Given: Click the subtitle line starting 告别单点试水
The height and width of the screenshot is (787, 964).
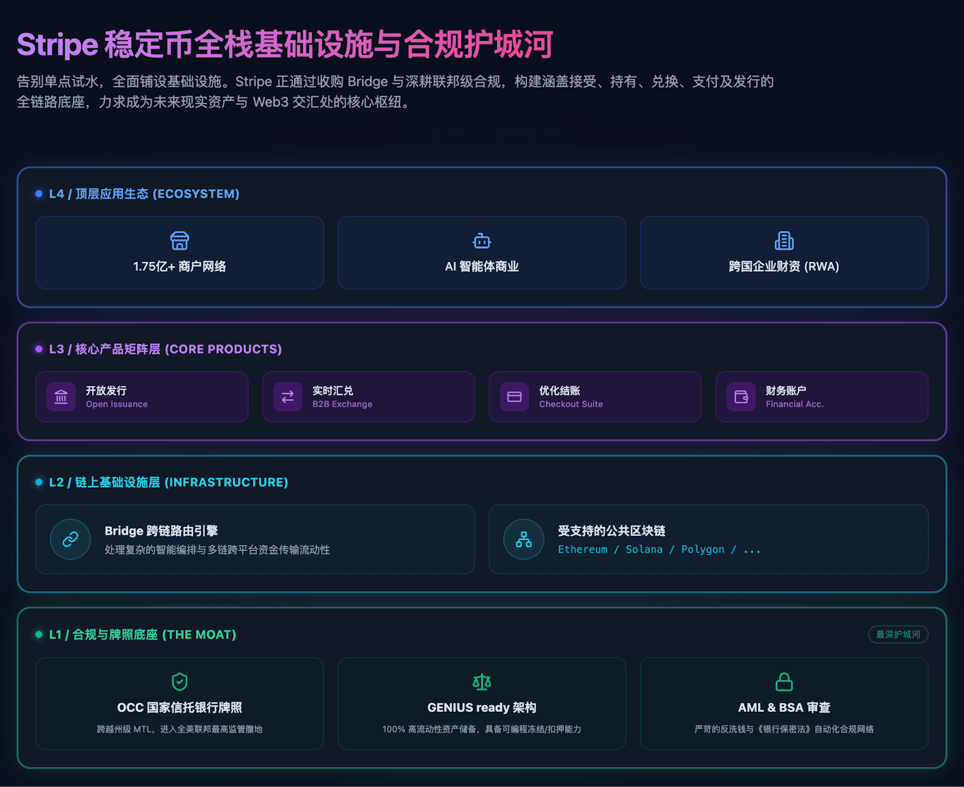Looking at the screenshot, I should click(x=395, y=82).
